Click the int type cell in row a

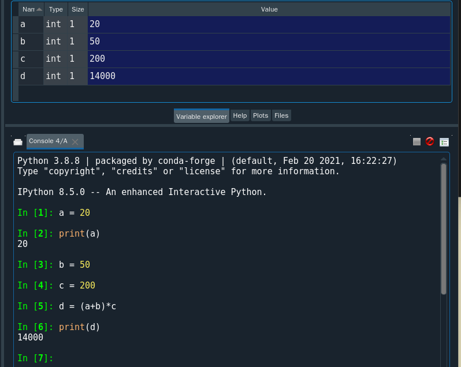coord(55,24)
